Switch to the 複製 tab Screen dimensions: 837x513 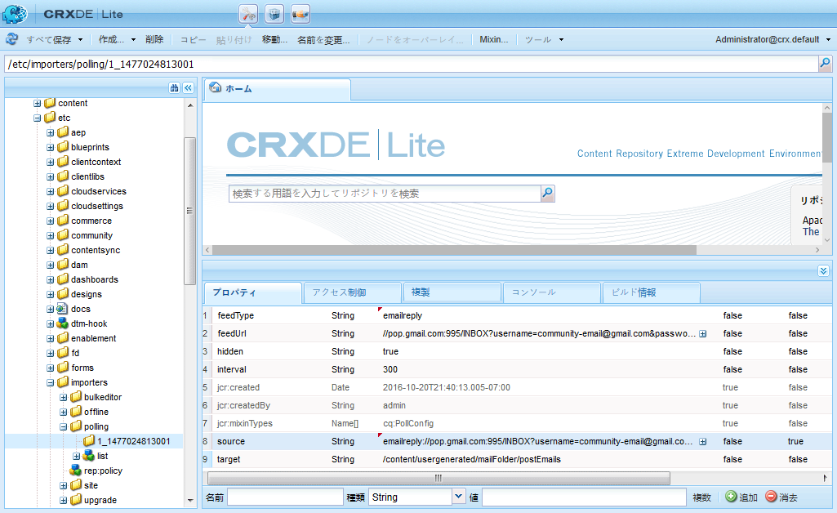point(452,292)
